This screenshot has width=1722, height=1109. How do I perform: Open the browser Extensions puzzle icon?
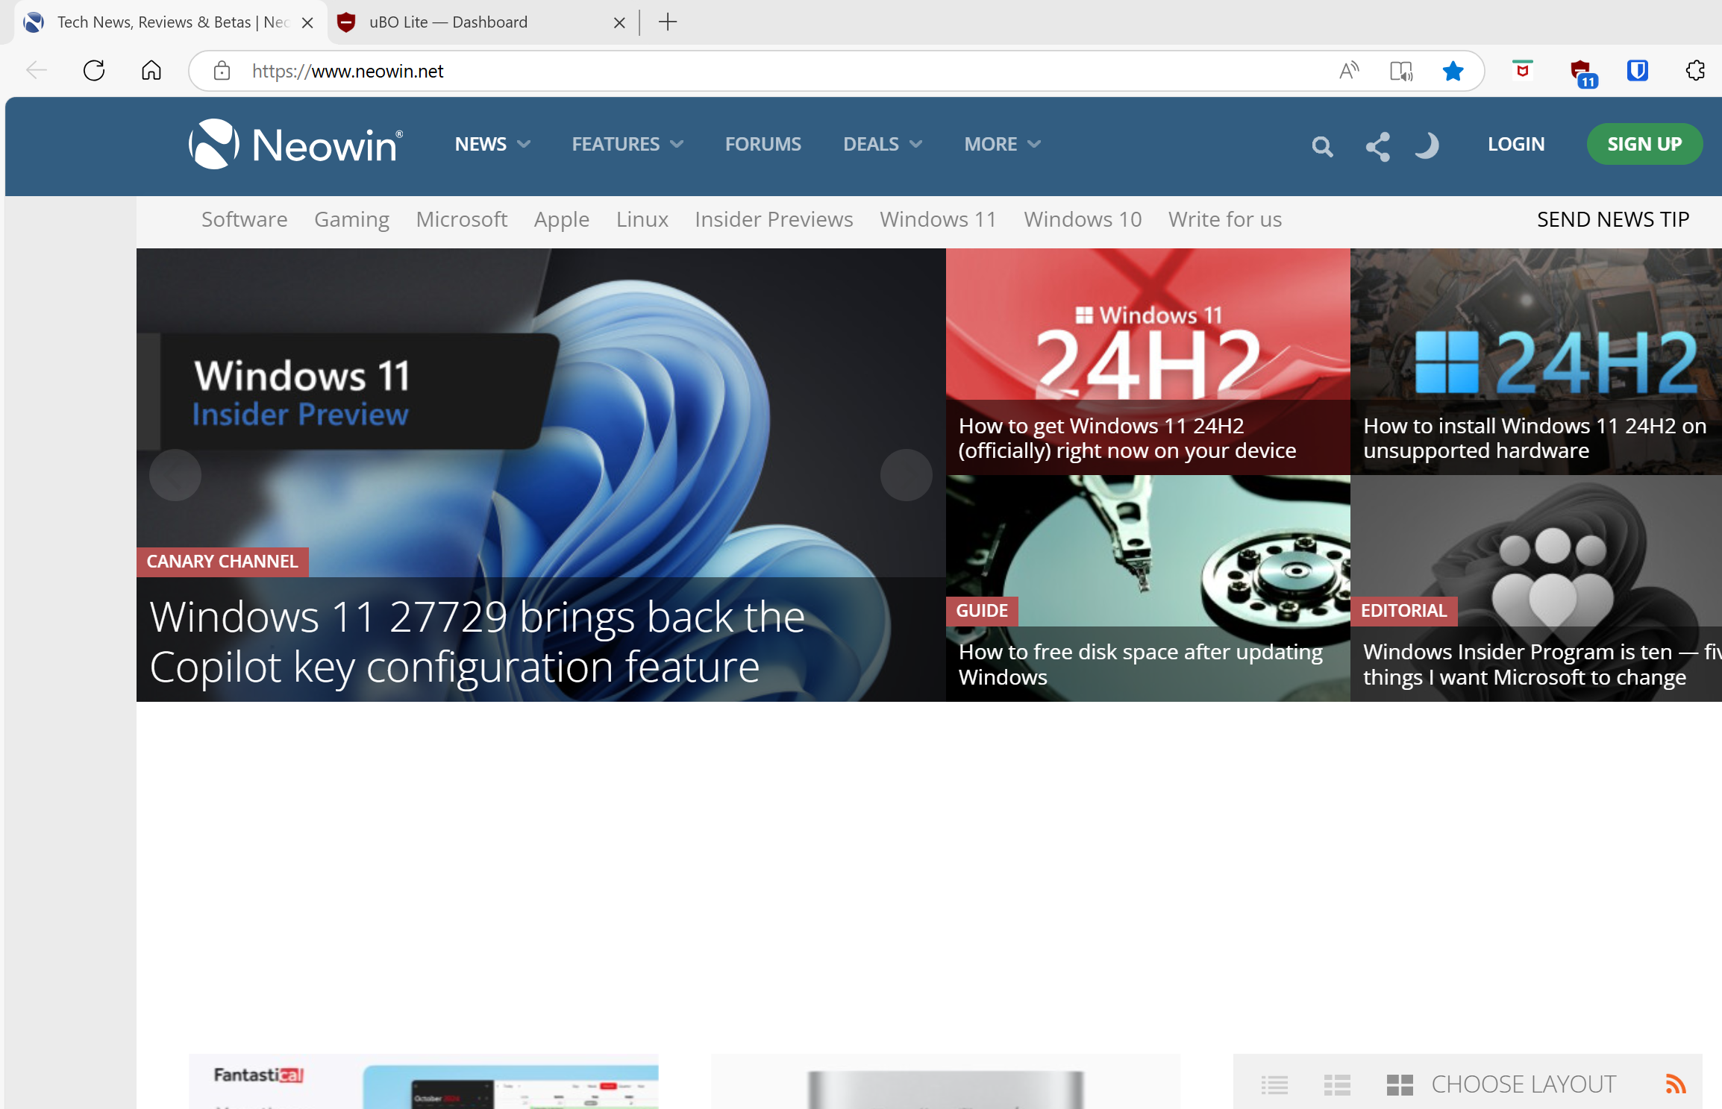[x=1694, y=71]
